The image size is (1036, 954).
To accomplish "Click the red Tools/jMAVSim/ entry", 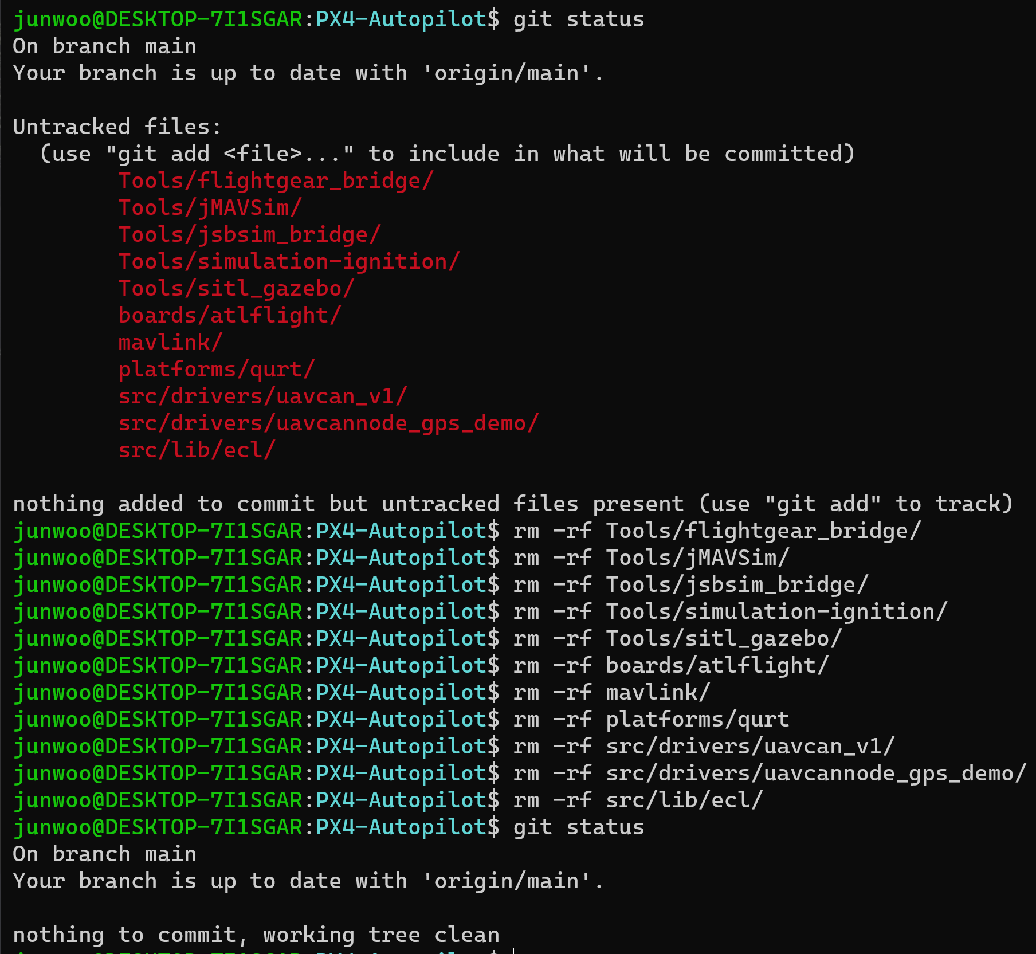I will coord(210,208).
